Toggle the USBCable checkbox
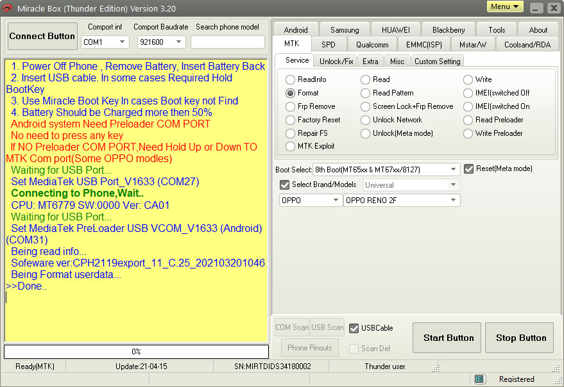Screen dimensions: 564x387 (x=354, y=328)
